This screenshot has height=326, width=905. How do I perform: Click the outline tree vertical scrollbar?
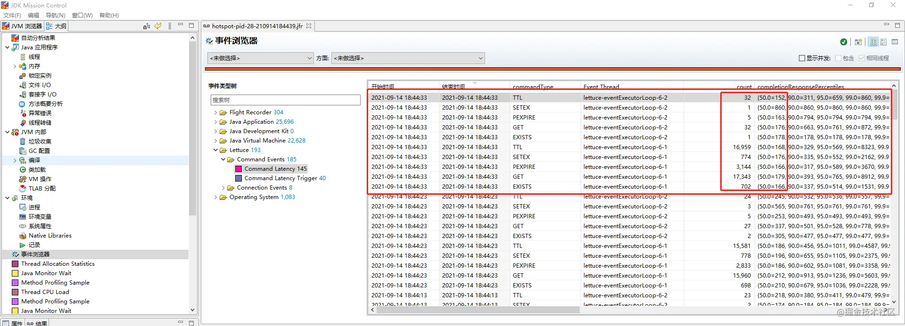(192, 128)
